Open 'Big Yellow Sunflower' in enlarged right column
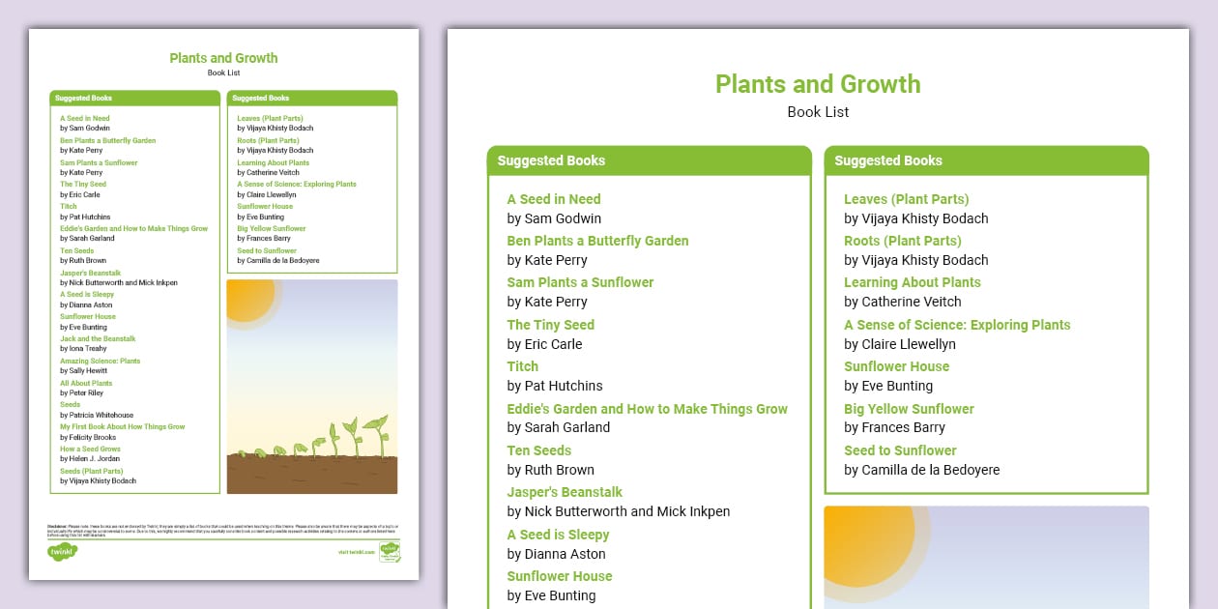This screenshot has width=1218, height=609. [x=909, y=409]
